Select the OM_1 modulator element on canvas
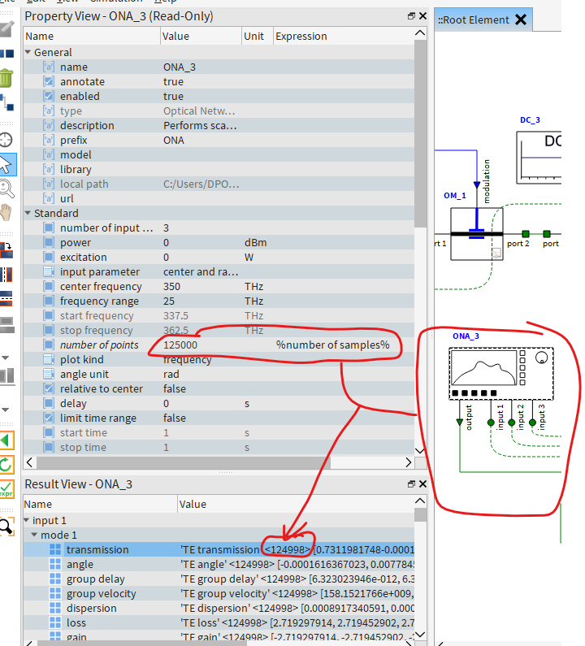The width and height of the screenshot is (585, 646). [477, 233]
